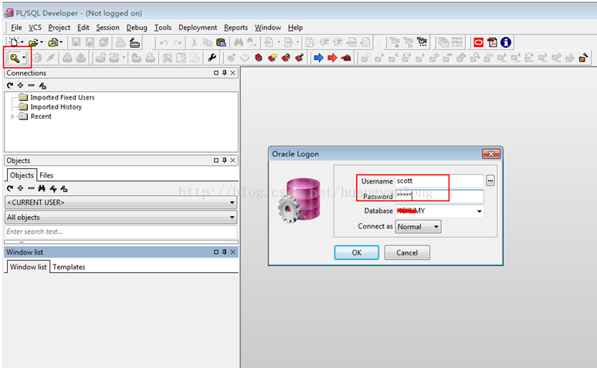Open the Tools menu
Screen dimensions: 597x368
[163, 27]
